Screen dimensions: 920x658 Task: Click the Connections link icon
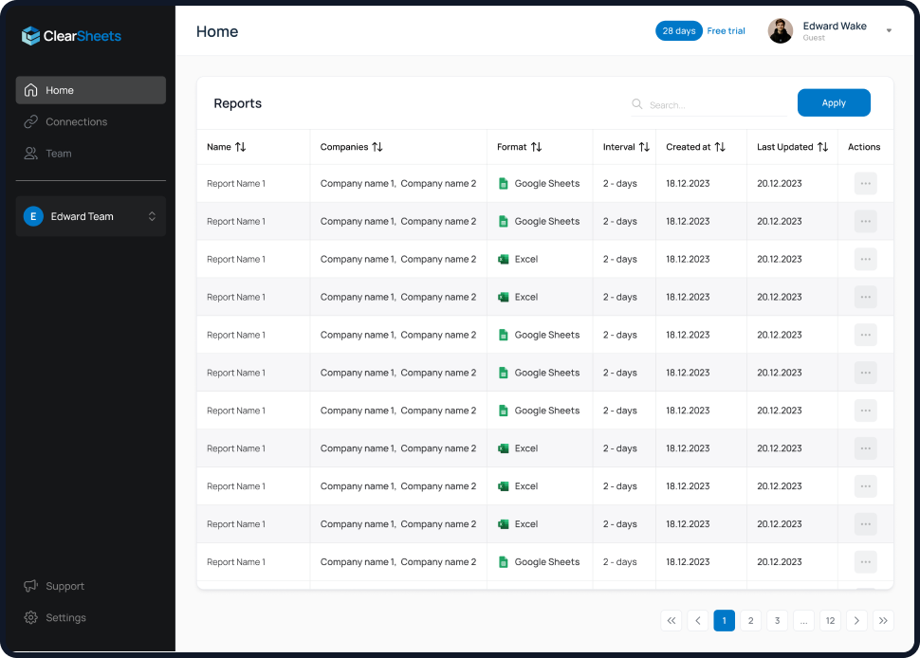30,121
